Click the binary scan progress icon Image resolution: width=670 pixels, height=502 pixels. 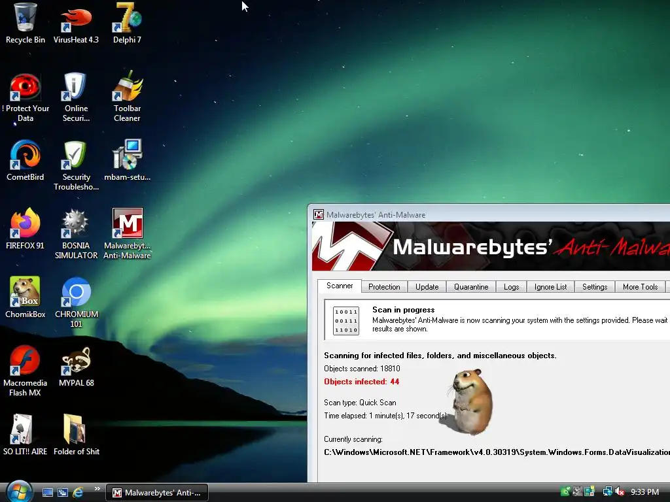tap(345, 320)
